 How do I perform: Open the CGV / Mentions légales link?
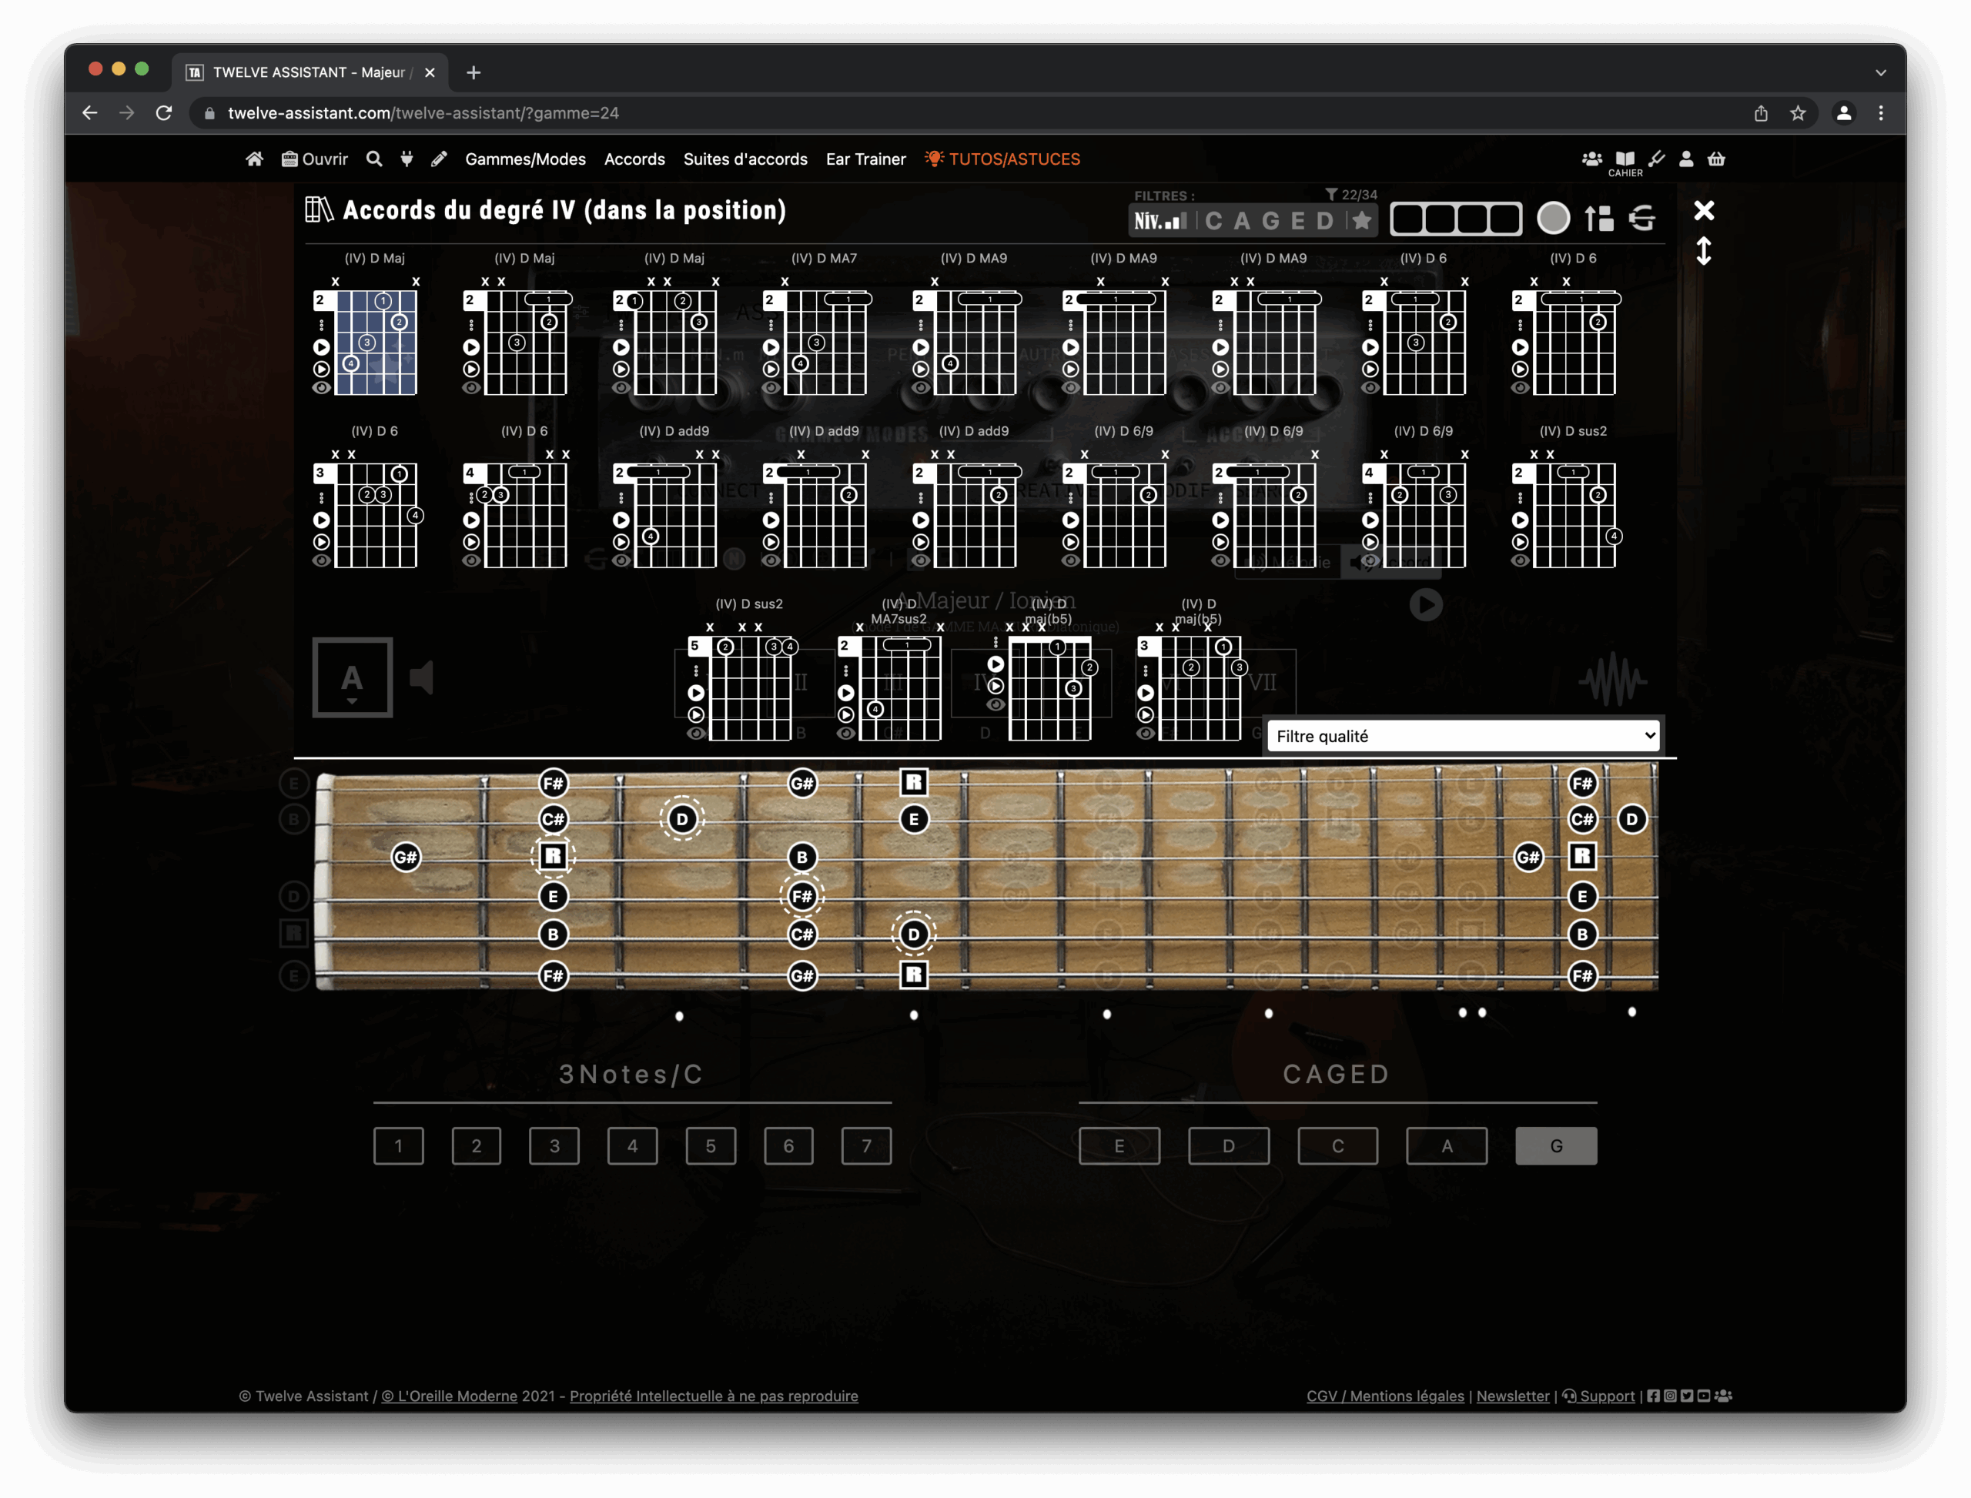click(x=1384, y=1396)
